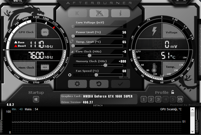Image resolution: width=201 pixels, height=135 pixels.
Task: Reset settings with the circular arrow button
Action: click(x=99, y=84)
